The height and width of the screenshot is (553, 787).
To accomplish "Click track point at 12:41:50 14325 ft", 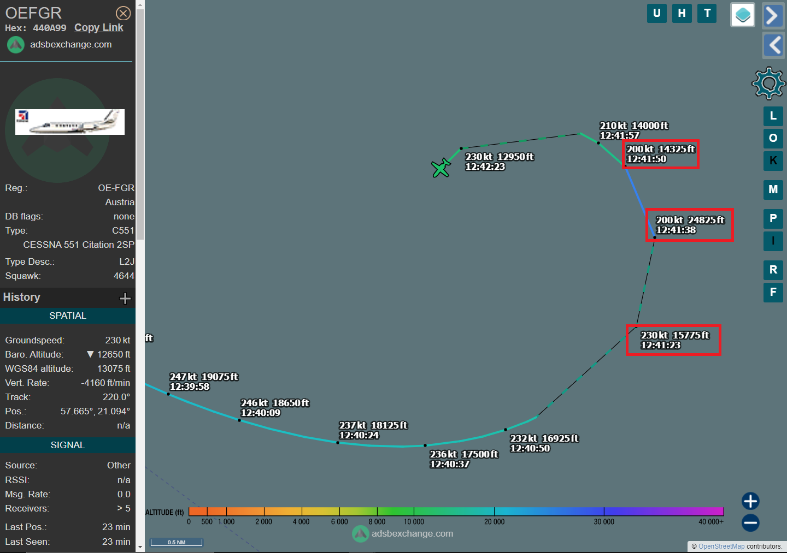I will [x=626, y=165].
